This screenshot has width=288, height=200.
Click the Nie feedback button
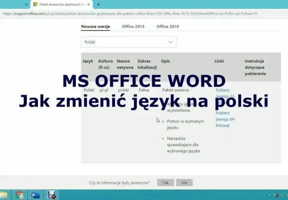[x=184, y=182]
